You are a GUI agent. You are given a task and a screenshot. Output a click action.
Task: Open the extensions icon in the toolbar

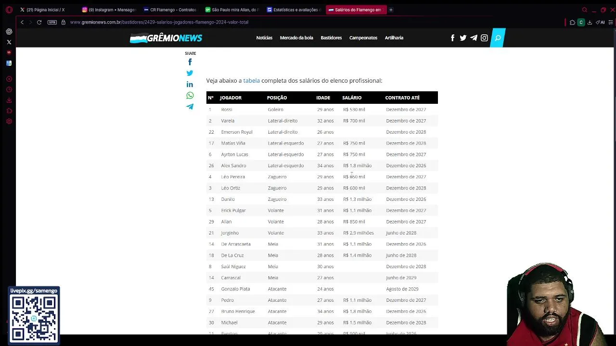coord(572,22)
